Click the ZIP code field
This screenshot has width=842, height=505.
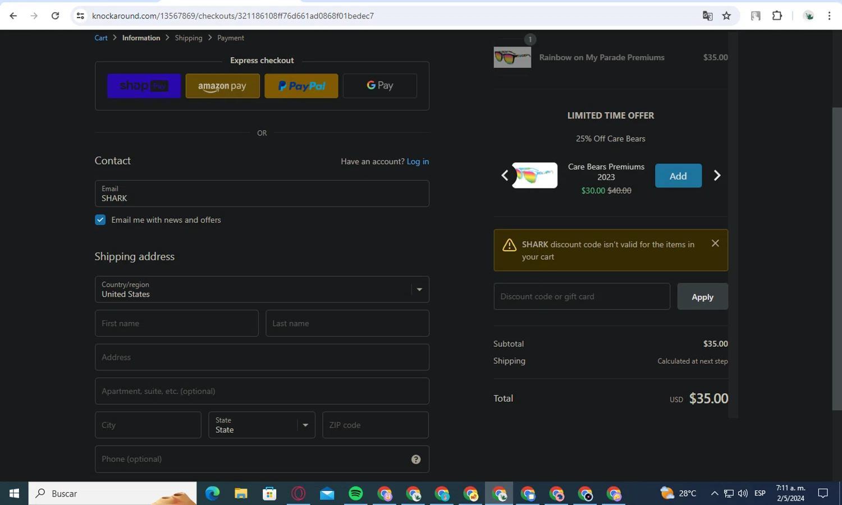[375, 425]
